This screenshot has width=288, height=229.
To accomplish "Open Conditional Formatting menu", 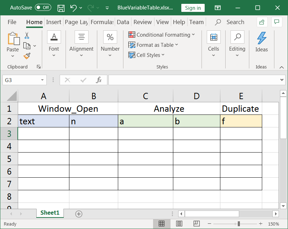I will pyautogui.click(x=161, y=35).
